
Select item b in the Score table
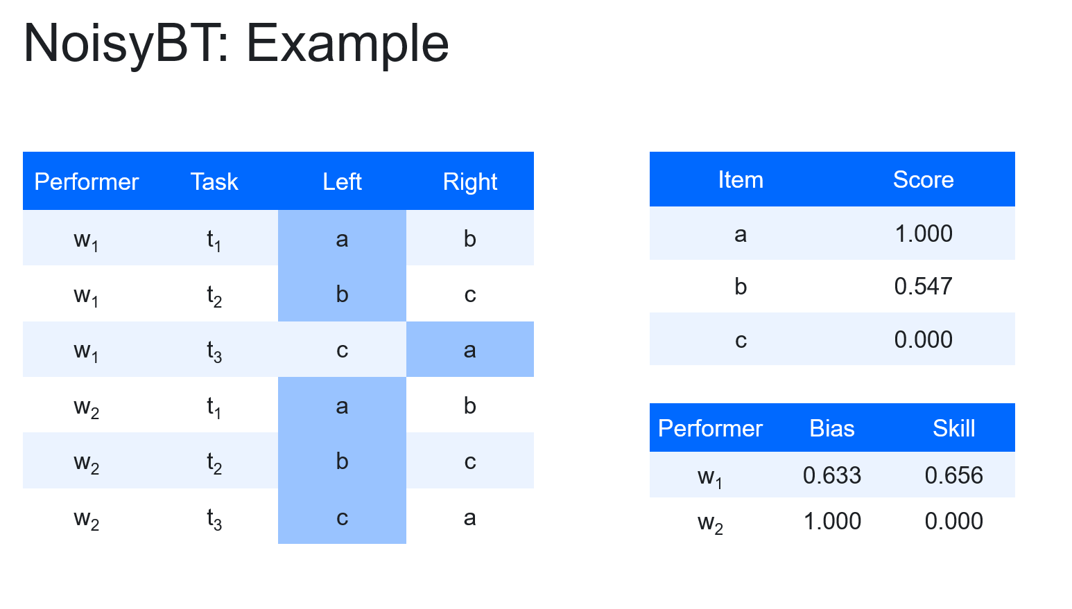point(741,286)
